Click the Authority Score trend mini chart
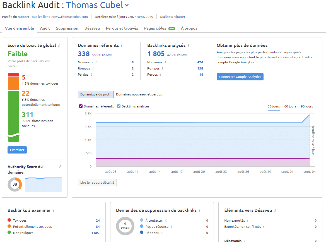 (x=44, y=185)
